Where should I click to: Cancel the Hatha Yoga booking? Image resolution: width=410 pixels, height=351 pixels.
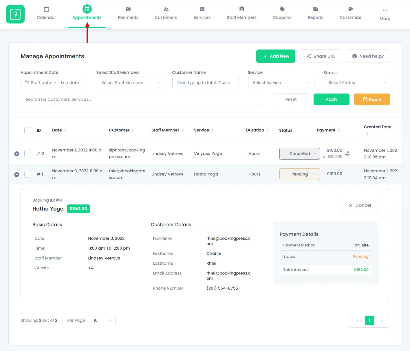click(359, 205)
